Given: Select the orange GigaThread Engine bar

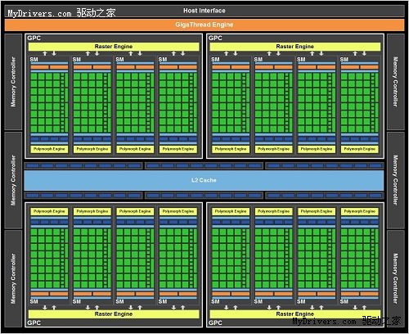Looking at the screenshot, I should point(204,25).
